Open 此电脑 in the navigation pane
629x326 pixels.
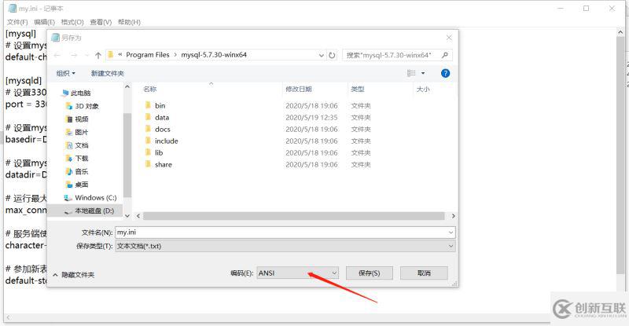click(x=76, y=93)
